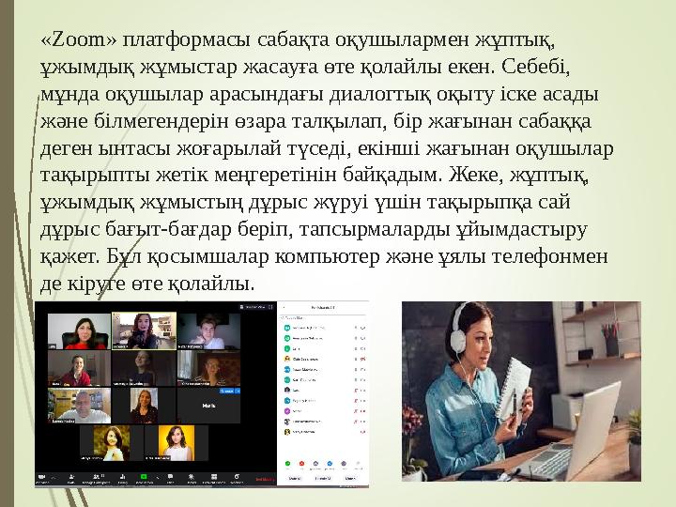Open the Reactions icon in Zoom toolbar
This screenshot has height=507, width=676.
click(x=238, y=476)
